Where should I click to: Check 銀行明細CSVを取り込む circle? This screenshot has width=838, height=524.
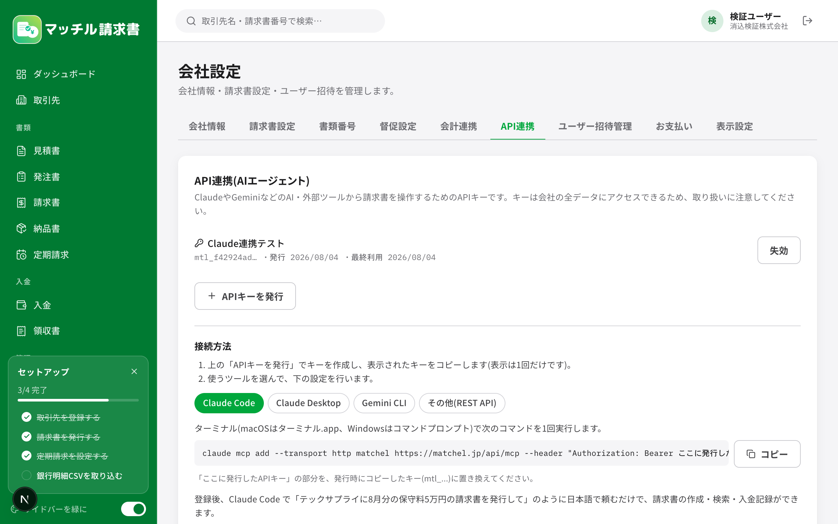click(26, 475)
